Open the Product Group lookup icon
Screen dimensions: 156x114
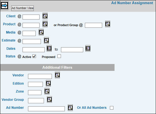point(108,24)
